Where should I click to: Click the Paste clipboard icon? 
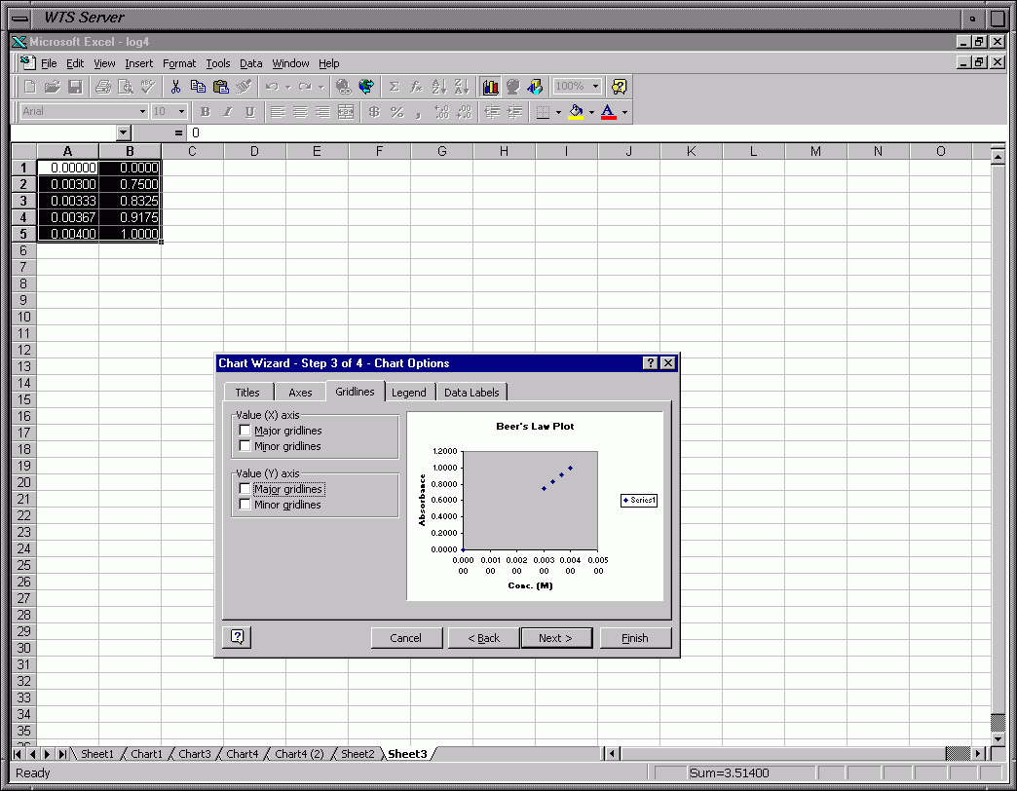(x=221, y=87)
